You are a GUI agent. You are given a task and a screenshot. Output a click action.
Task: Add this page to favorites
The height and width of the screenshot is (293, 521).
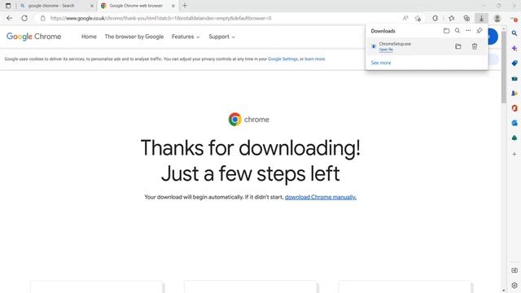click(x=418, y=18)
